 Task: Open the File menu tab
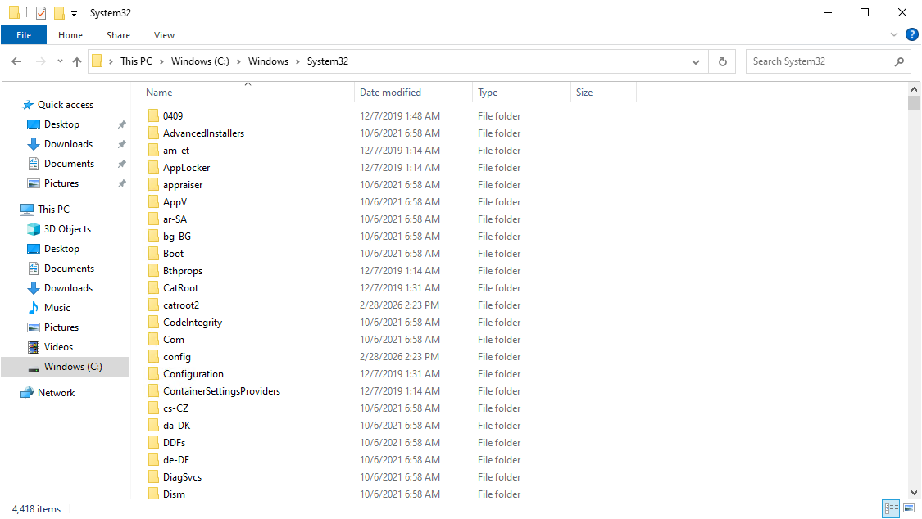[24, 35]
